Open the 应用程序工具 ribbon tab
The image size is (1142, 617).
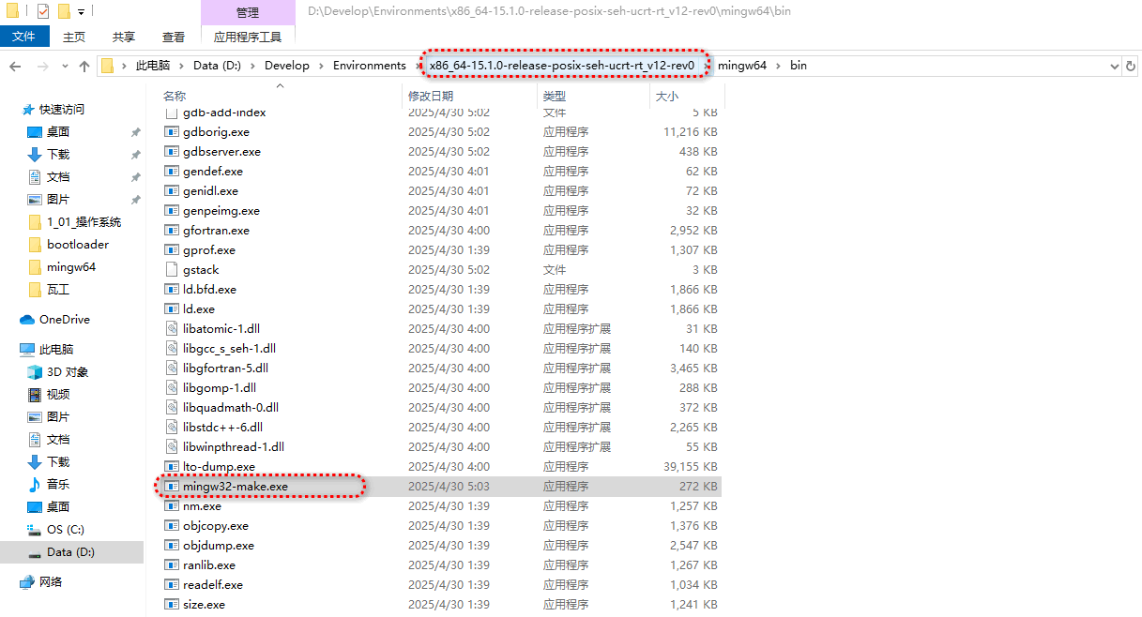pos(248,37)
